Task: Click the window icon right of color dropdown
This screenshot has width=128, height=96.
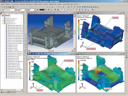Action: 49,10
